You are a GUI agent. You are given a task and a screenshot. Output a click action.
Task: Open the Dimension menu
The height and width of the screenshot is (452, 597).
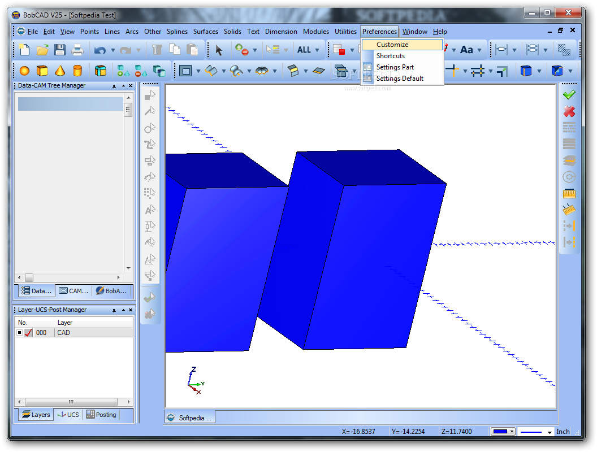281,32
